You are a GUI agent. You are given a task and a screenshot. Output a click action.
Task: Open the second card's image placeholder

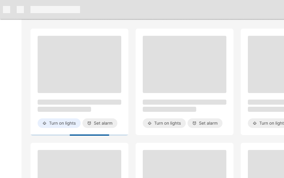tap(185, 64)
